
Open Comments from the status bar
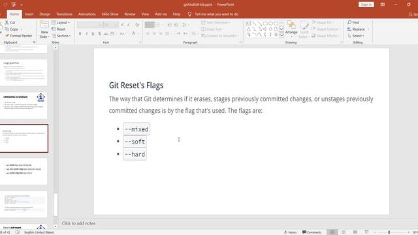click(312, 232)
